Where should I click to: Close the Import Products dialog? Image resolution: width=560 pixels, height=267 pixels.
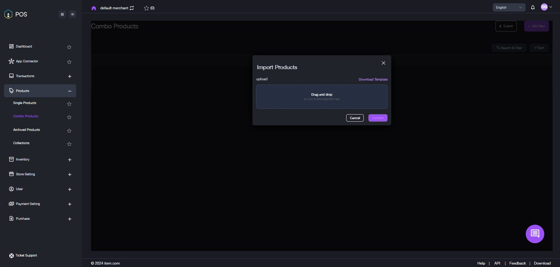click(383, 63)
